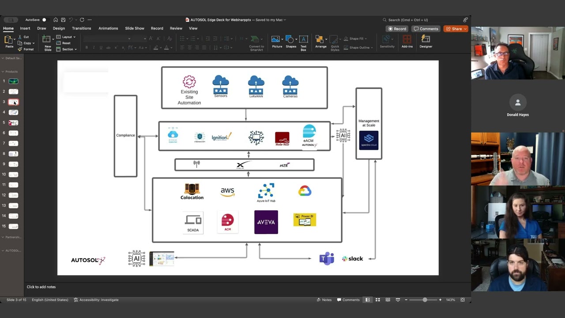Open the Insert tab
565x318 pixels.
[x=25, y=28]
